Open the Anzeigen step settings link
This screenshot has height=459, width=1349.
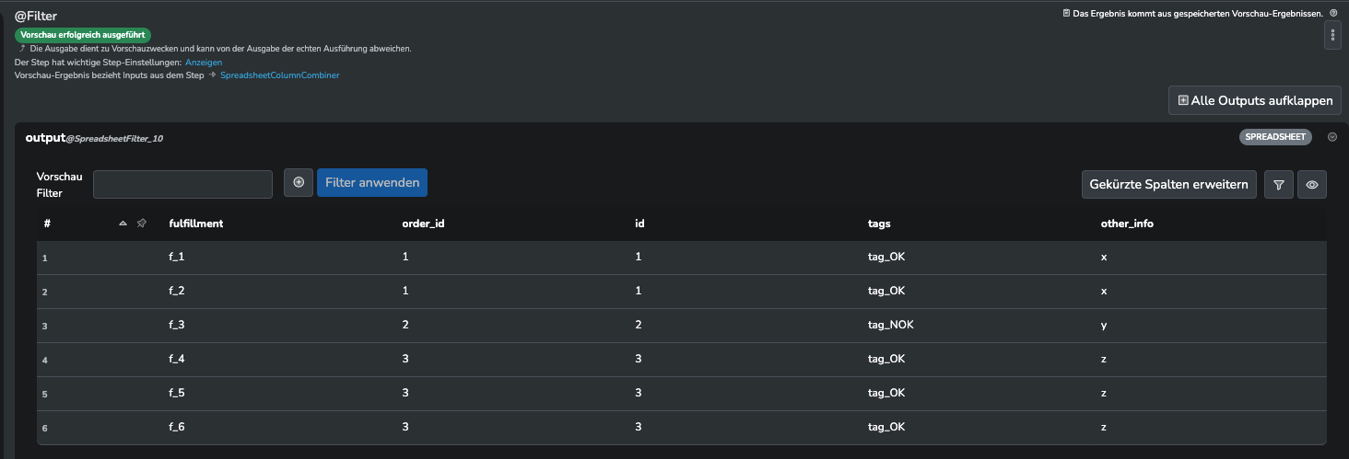(x=204, y=63)
